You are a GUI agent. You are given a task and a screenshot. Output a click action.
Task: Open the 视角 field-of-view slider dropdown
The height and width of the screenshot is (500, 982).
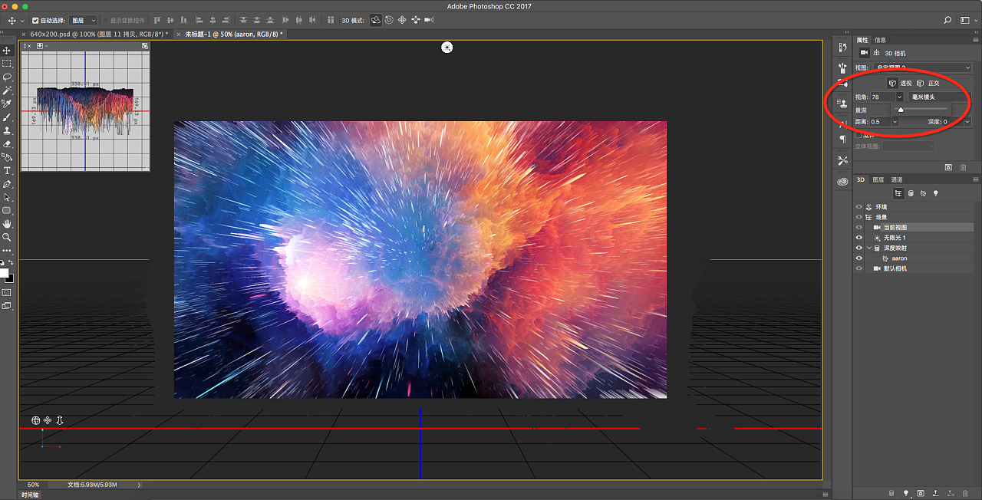click(899, 97)
